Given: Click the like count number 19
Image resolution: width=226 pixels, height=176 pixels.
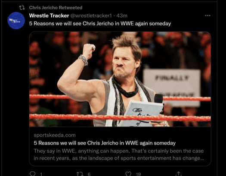Looking at the screenshot, I should tap(138, 174).
